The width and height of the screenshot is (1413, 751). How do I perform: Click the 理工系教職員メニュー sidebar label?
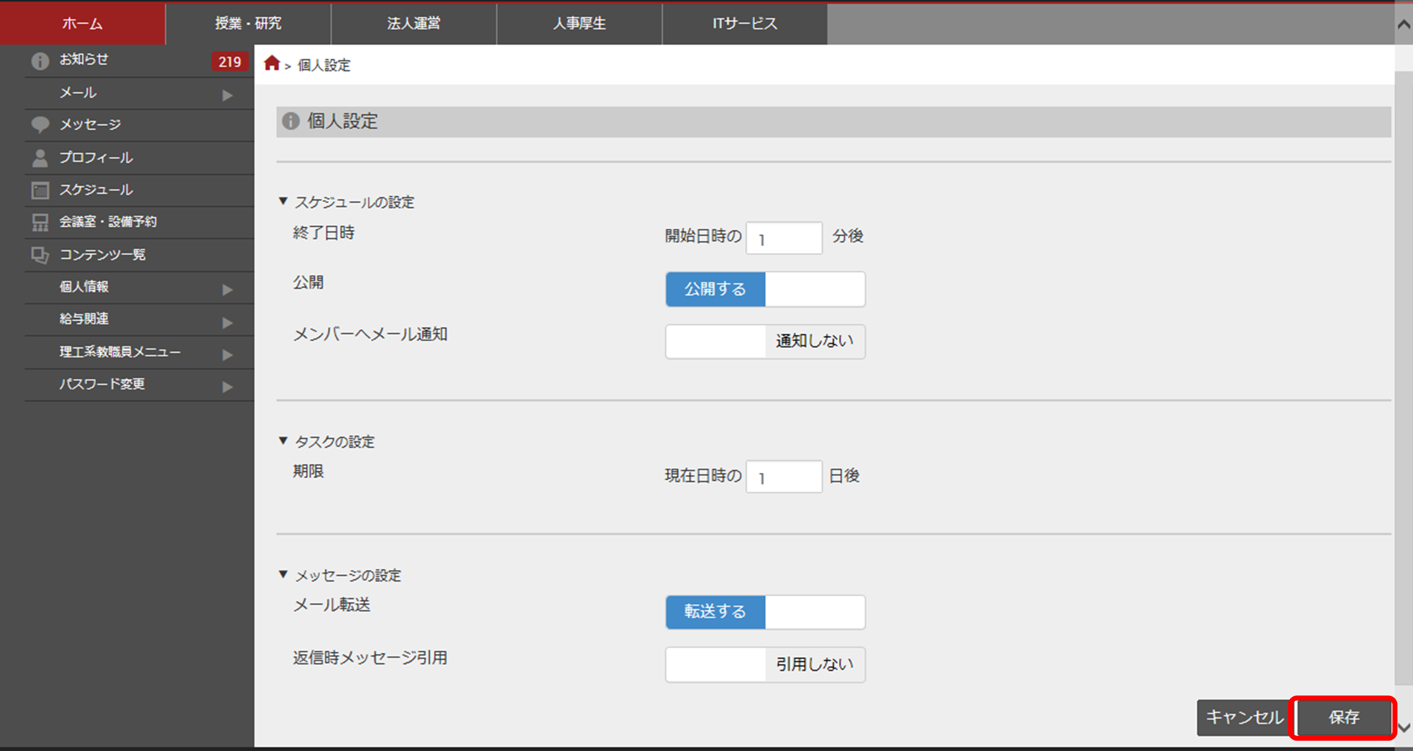click(x=120, y=352)
